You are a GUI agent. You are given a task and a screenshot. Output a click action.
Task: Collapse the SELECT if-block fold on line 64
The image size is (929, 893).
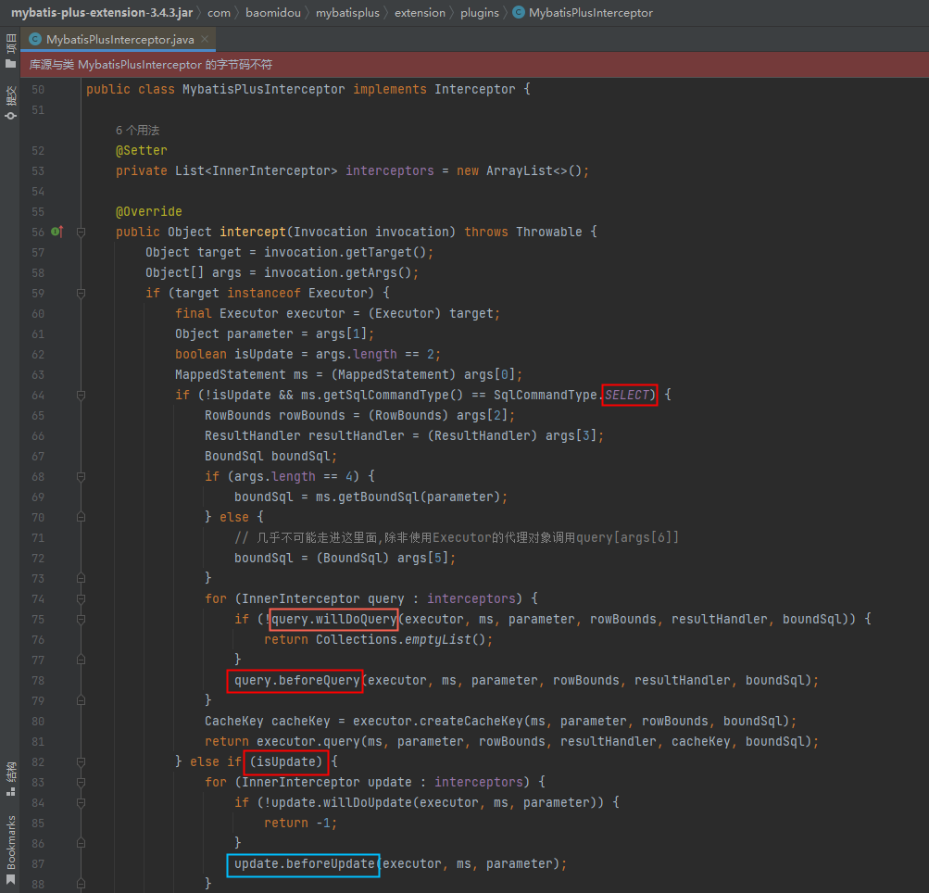pyautogui.click(x=82, y=396)
